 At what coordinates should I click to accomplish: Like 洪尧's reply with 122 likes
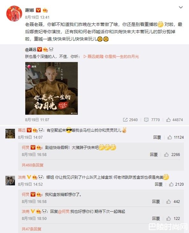173,218
